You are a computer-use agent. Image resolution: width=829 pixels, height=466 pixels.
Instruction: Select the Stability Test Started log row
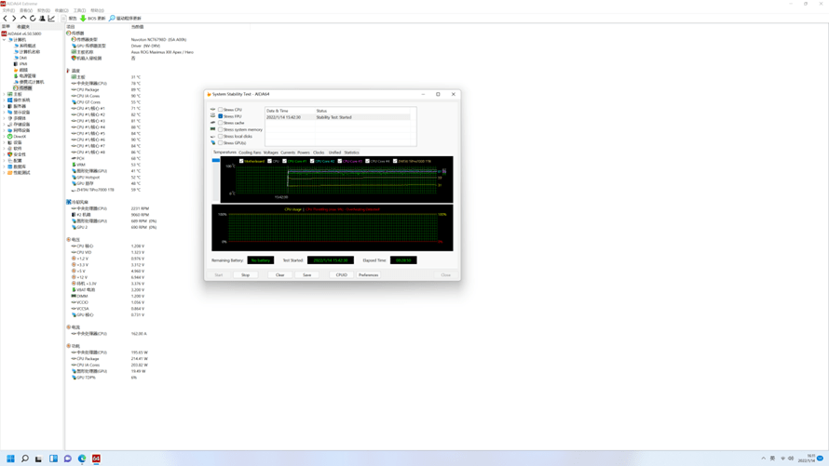[338, 117]
